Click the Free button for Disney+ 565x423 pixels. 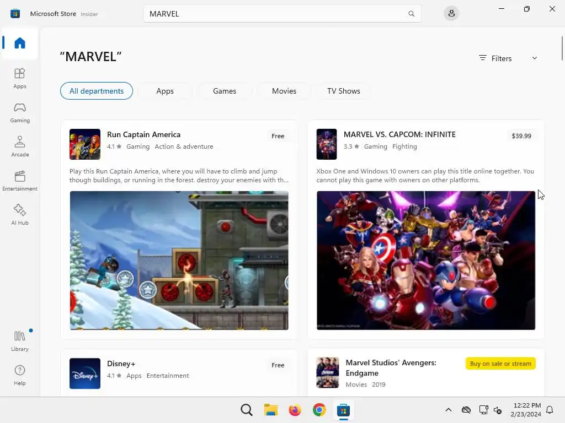(x=278, y=365)
